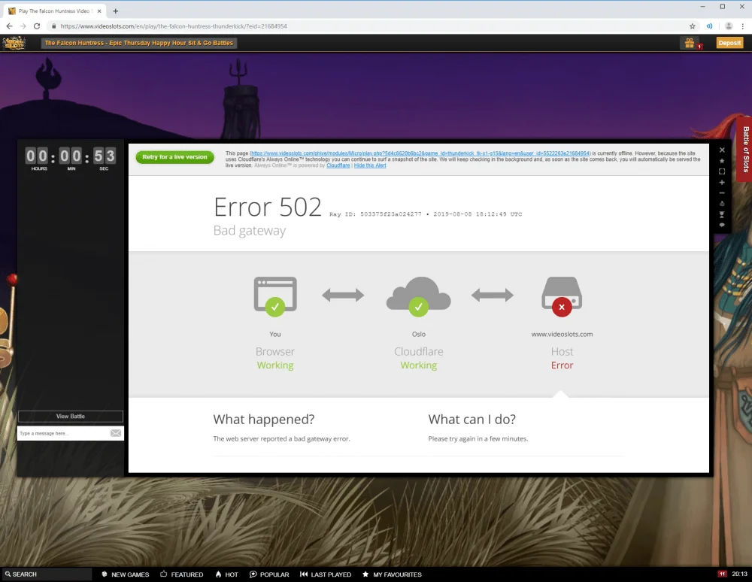Viewport: 752px width, 582px height.
Task: Open LAST PLAYED in bottom menu
Action: (326, 574)
